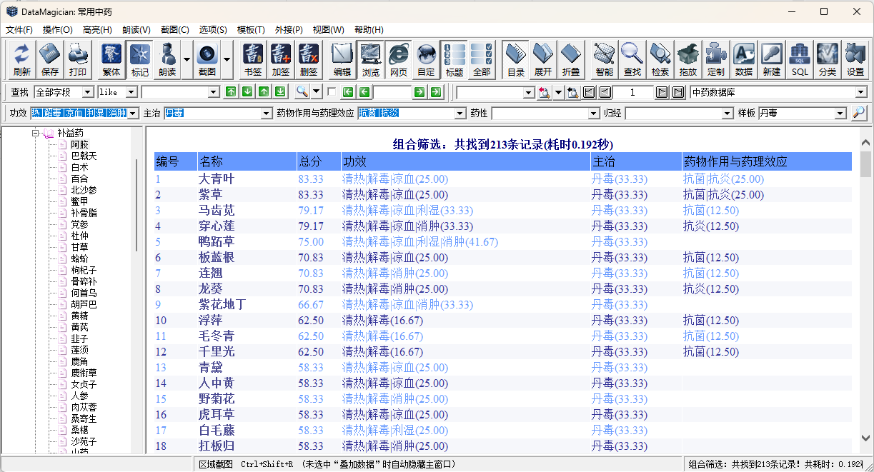Click the 总分 column header
Viewport: 874px width, 472px height.
coord(319,161)
